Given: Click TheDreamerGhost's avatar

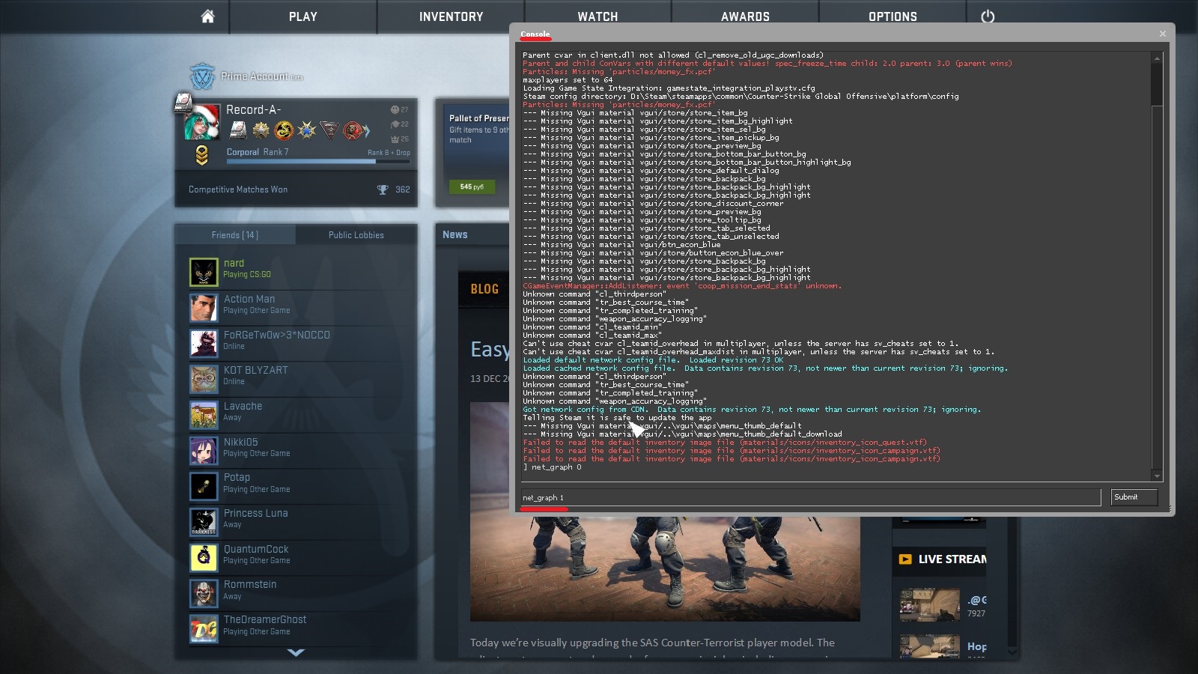Looking at the screenshot, I should (204, 629).
